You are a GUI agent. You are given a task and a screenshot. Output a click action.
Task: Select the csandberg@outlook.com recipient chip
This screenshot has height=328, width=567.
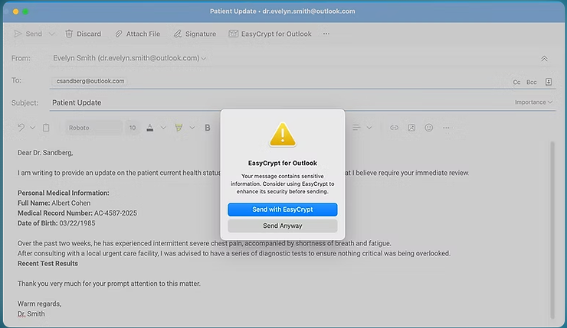(x=90, y=81)
